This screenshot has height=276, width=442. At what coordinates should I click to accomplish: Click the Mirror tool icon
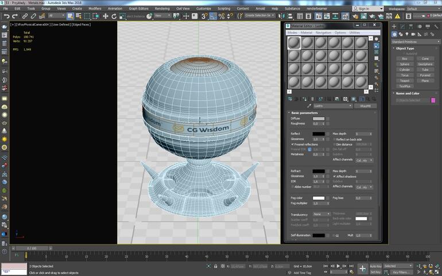(x=282, y=16)
